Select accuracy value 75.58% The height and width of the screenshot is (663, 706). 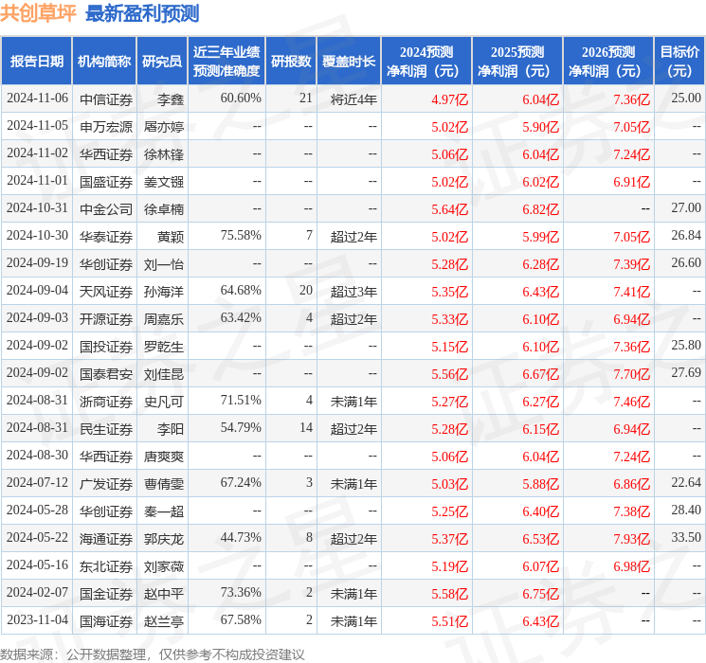[241, 236]
